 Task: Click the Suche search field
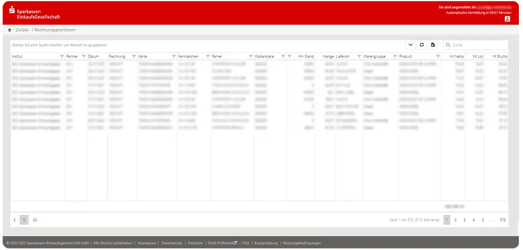[x=478, y=45]
